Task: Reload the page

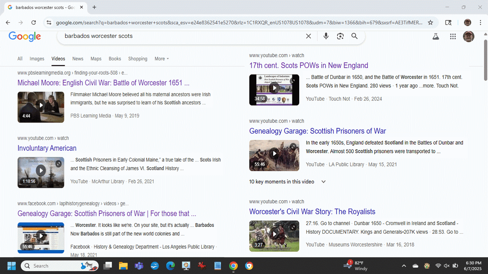Action: coord(34,23)
